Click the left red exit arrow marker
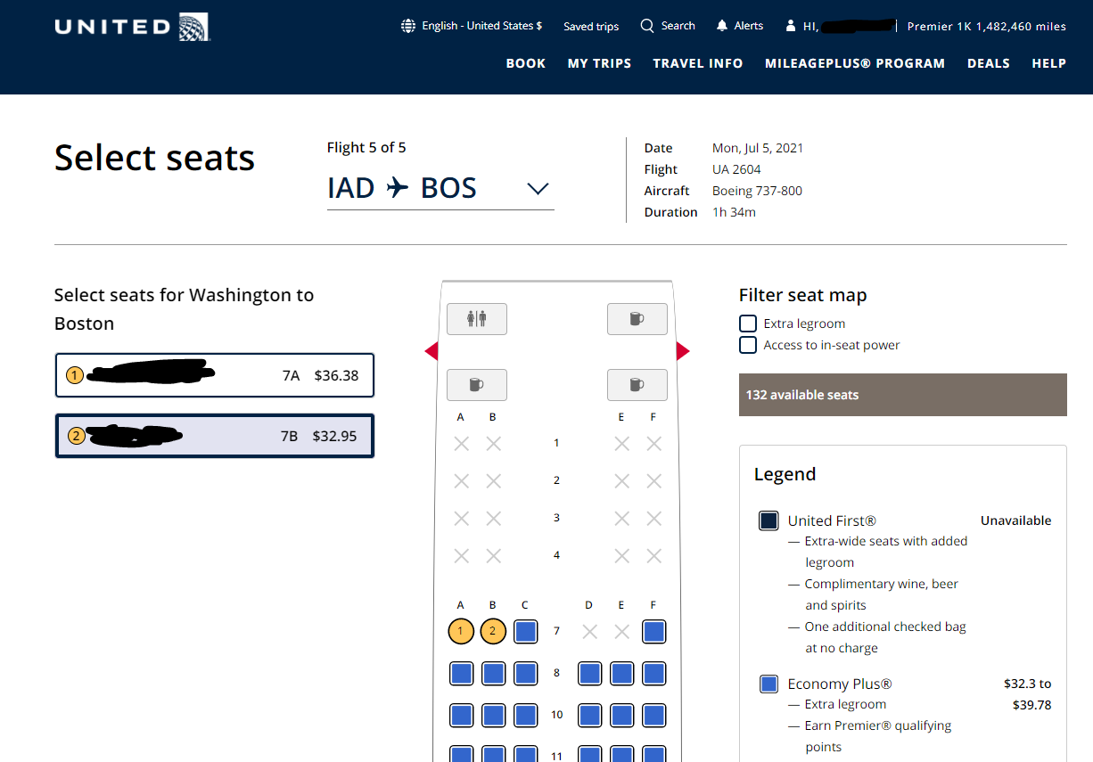This screenshot has height=762, width=1093. pyautogui.click(x=431, y=352)
